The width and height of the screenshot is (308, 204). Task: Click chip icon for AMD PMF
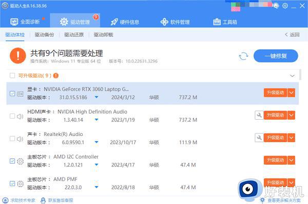20,184
